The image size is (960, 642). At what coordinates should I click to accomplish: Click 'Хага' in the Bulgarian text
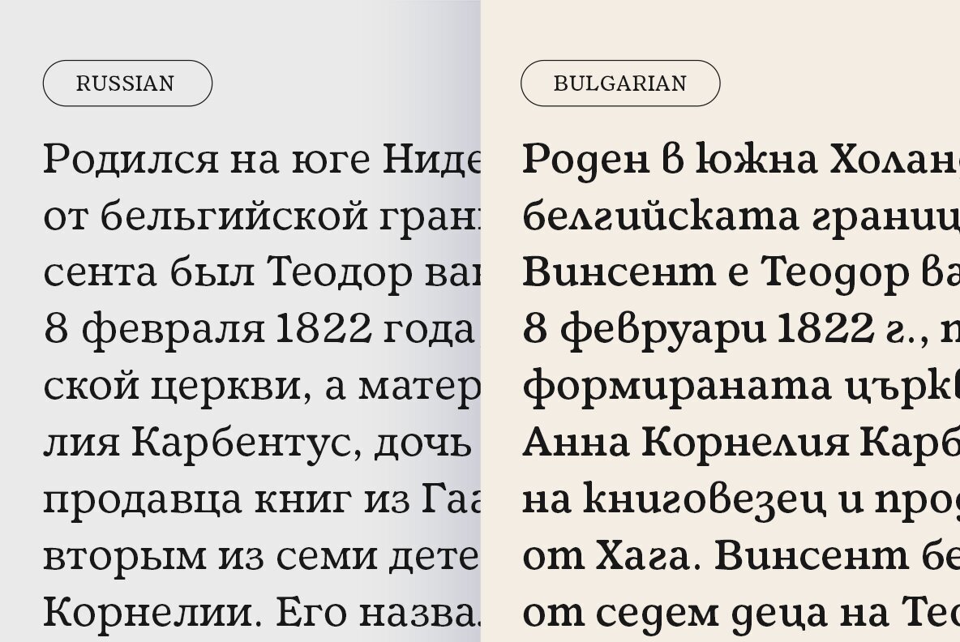[x=648, y=556]
